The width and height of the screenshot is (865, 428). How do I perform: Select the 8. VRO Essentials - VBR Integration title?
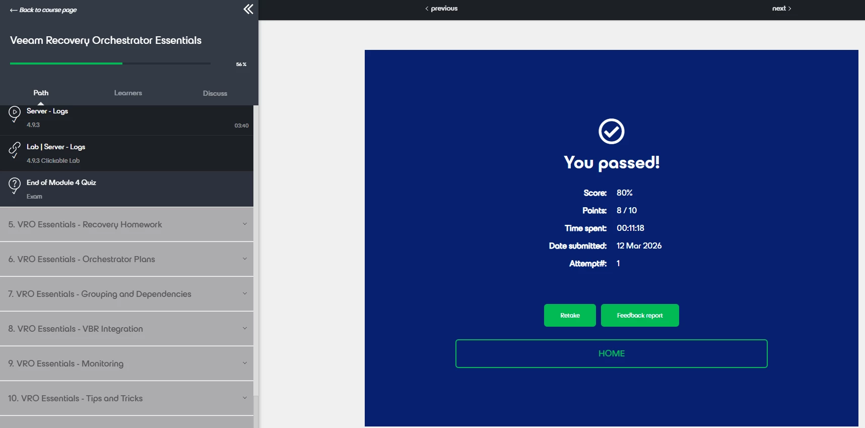click(x=76, y=329)
